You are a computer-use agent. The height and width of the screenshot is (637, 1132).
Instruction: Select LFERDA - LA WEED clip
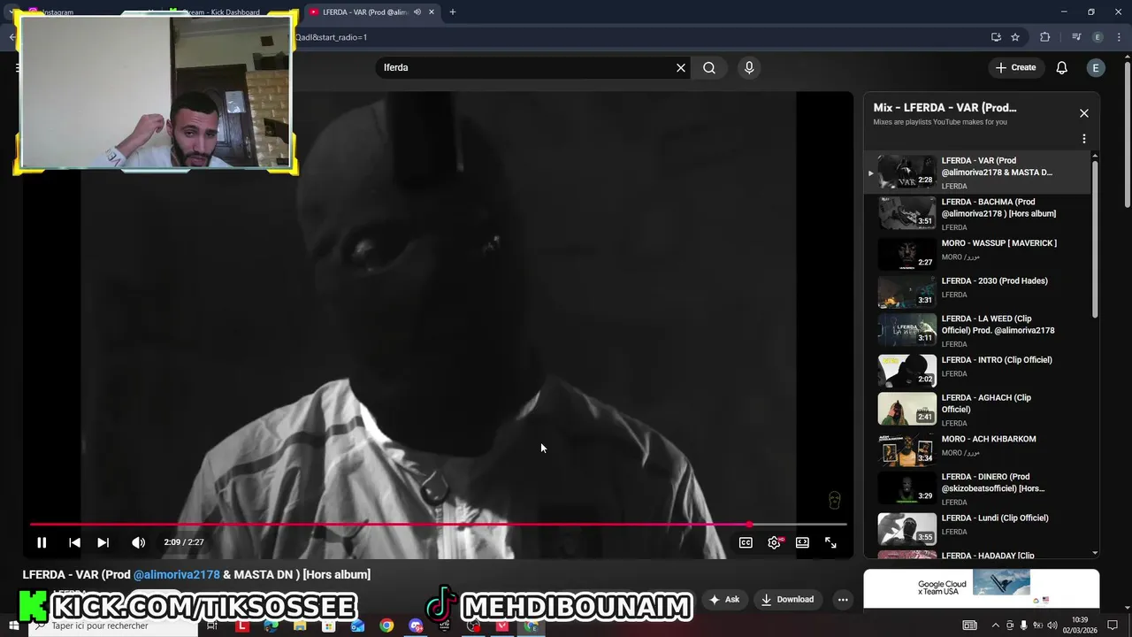click(x=977, y=329)
